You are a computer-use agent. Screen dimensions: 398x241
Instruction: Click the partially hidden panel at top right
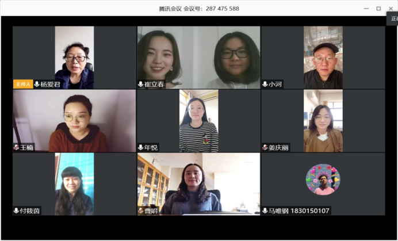tap(392, 18)
